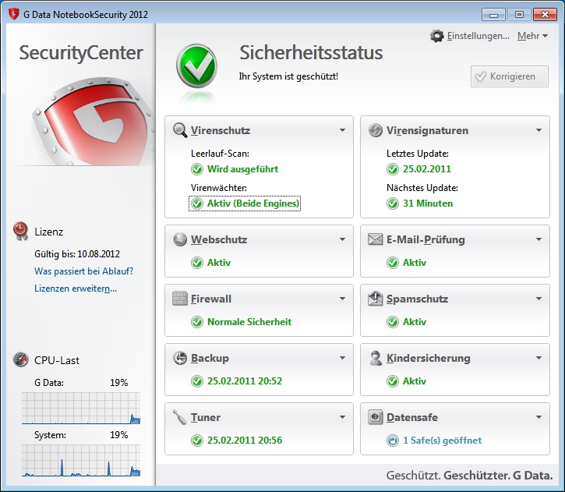The width and height of the screenshot is (565, 492).
Task: Click the Wird ausgeführt status text
Action: 242,169
